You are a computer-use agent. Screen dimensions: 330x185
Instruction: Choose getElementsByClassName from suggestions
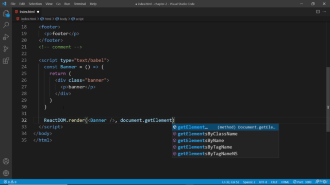pos(225,134)
